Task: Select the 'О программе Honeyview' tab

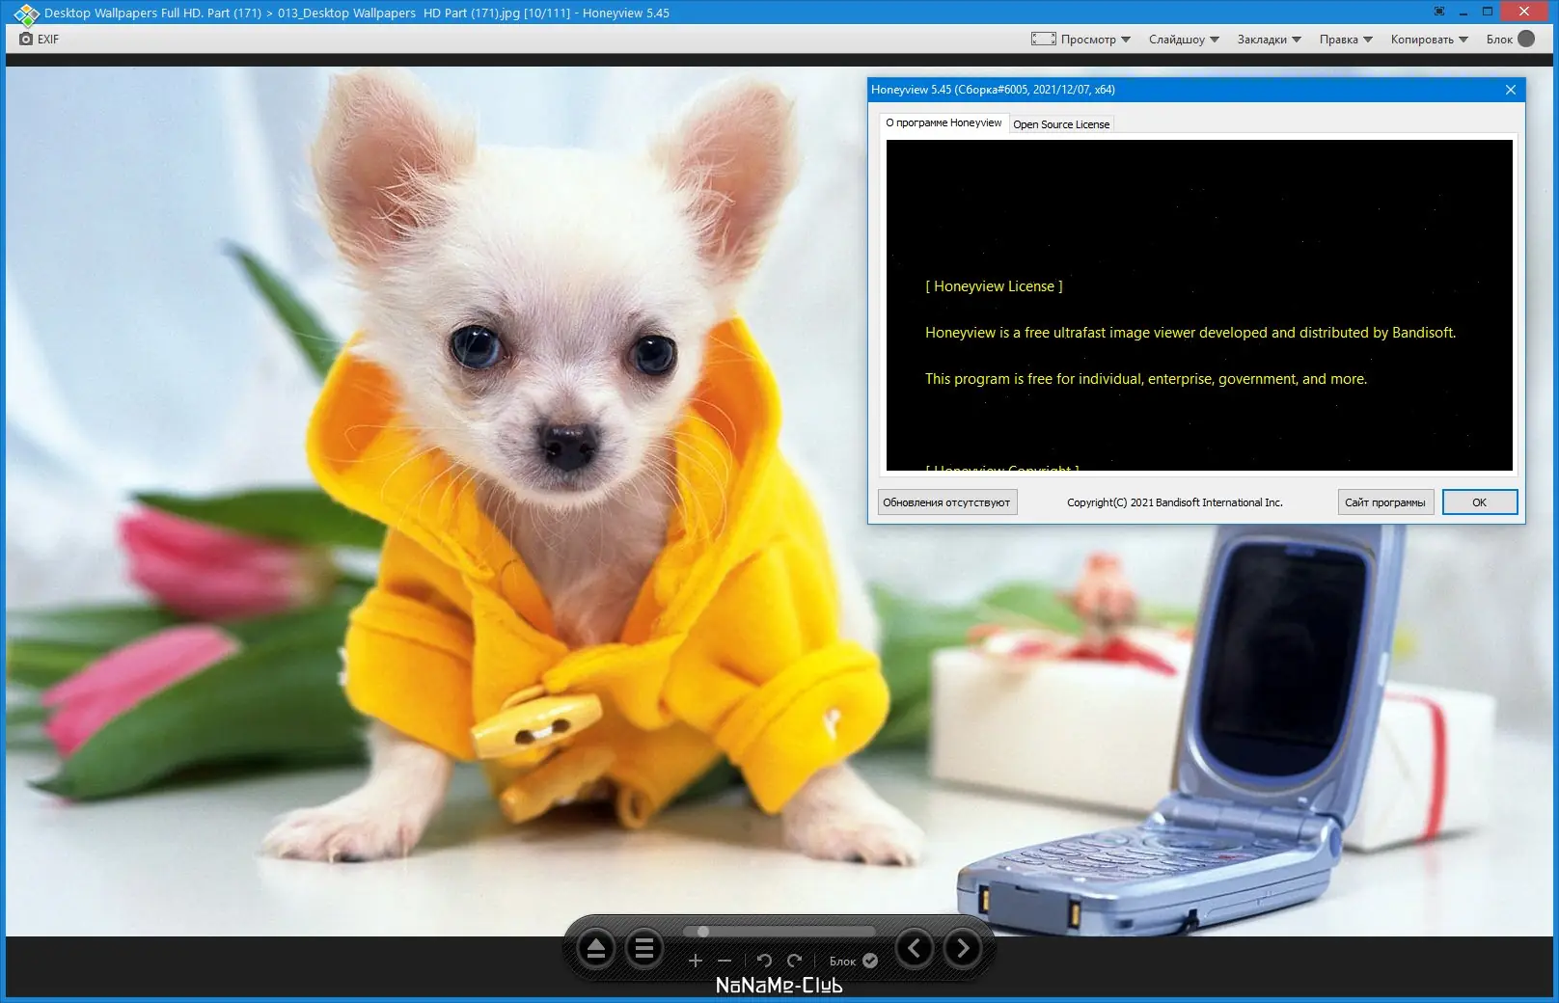Action: pos(944,123)
